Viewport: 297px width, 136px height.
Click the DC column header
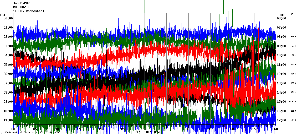pyautogui.click(x=292, y=14)
